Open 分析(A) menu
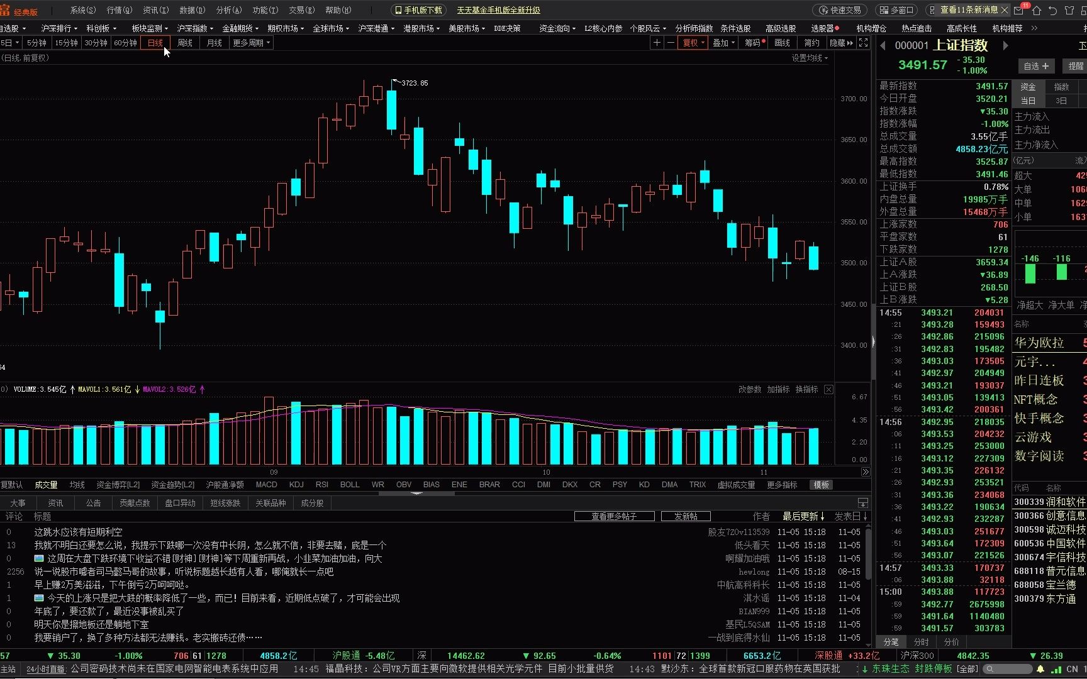This screenshot has width=1087, height=679. (x=229, y=10)
